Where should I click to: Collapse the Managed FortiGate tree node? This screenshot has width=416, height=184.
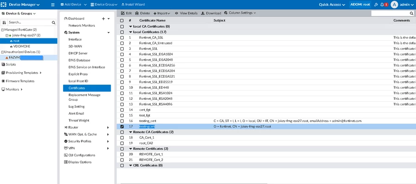tap(3, 30)
